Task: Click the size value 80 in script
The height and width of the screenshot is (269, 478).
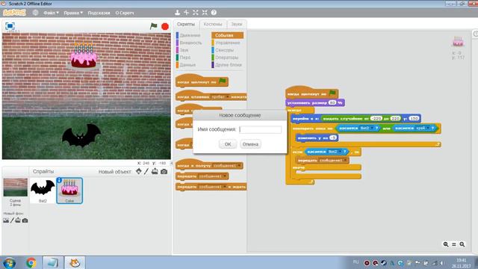Action: click(x=332, y=102)
